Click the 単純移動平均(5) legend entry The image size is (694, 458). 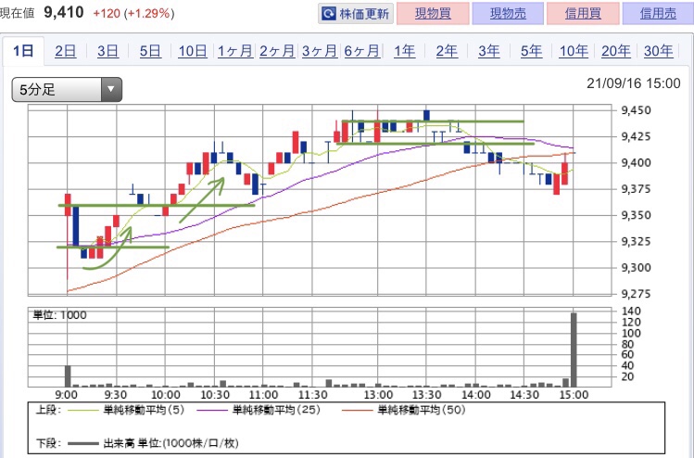(126, 410)
